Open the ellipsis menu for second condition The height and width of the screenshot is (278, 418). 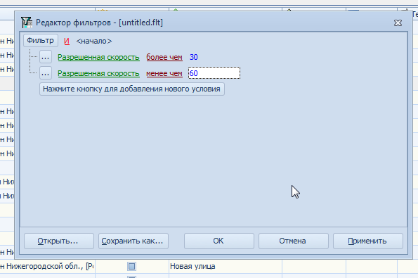pos(46,73)
